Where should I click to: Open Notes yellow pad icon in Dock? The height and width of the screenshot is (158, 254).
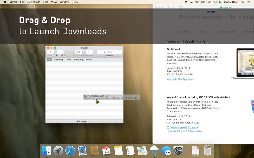[118, 151]
